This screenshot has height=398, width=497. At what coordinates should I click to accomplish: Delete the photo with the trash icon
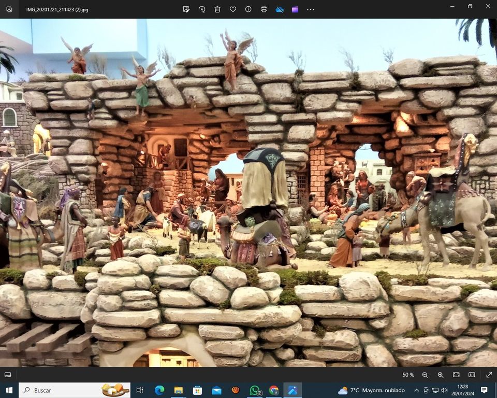[x=217, y=9]
